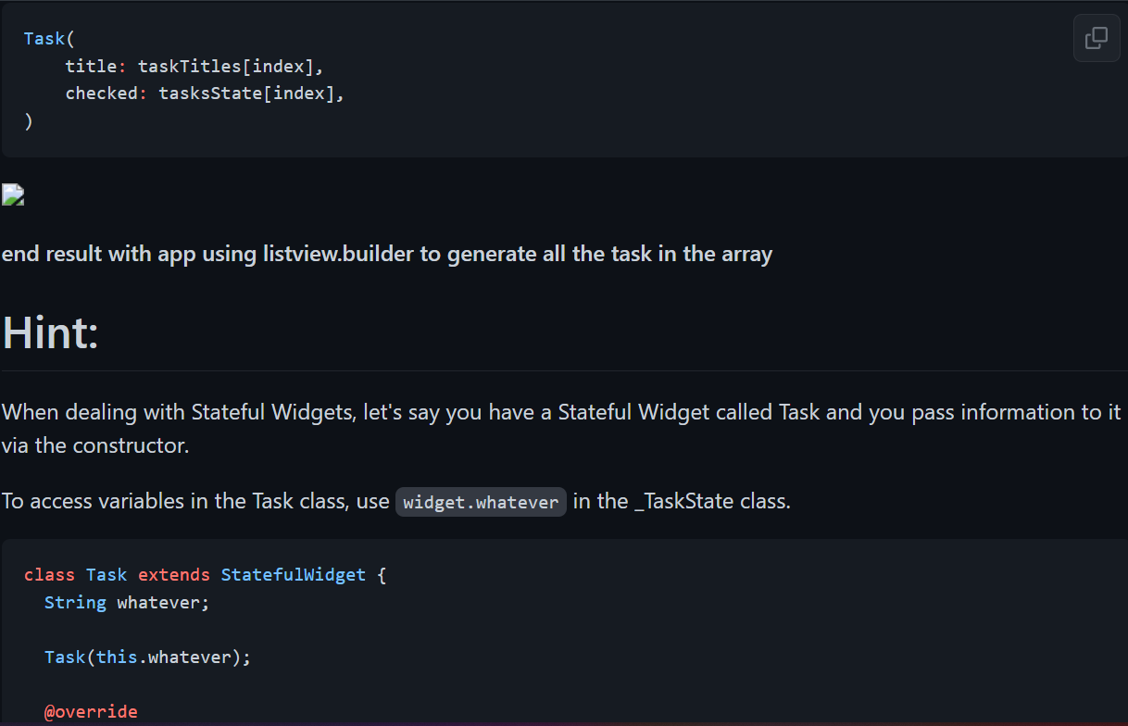
Task: Click the broken image placeholder icon
Action: (12, 194)
